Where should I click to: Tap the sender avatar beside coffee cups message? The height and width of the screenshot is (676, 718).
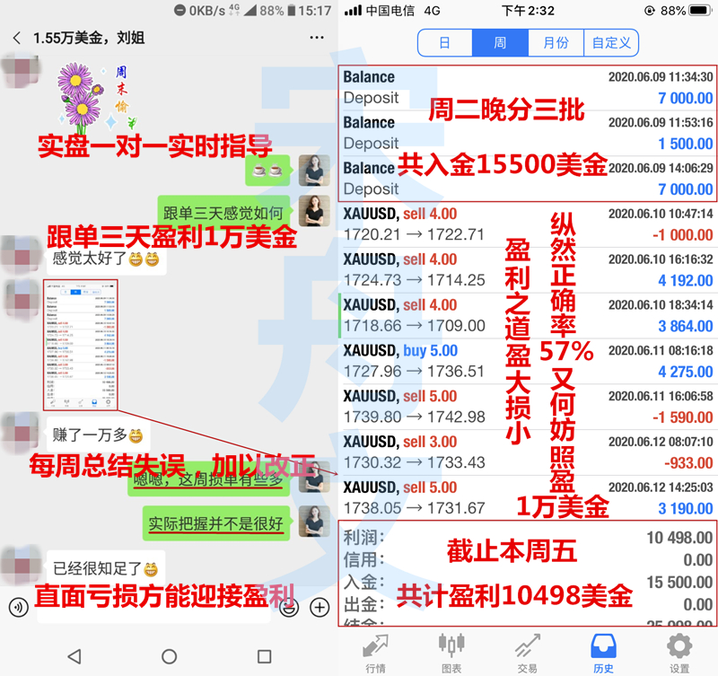tap(315, 171)
